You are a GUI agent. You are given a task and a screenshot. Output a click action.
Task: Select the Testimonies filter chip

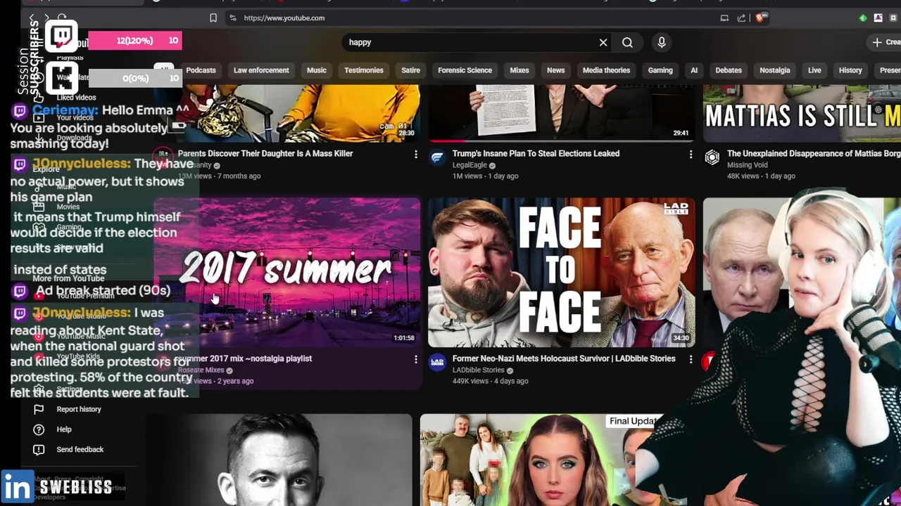coord(364,70)
